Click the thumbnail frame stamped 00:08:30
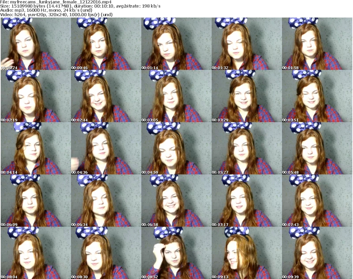This screenshot has width=353, height=279. coord(106,253)
